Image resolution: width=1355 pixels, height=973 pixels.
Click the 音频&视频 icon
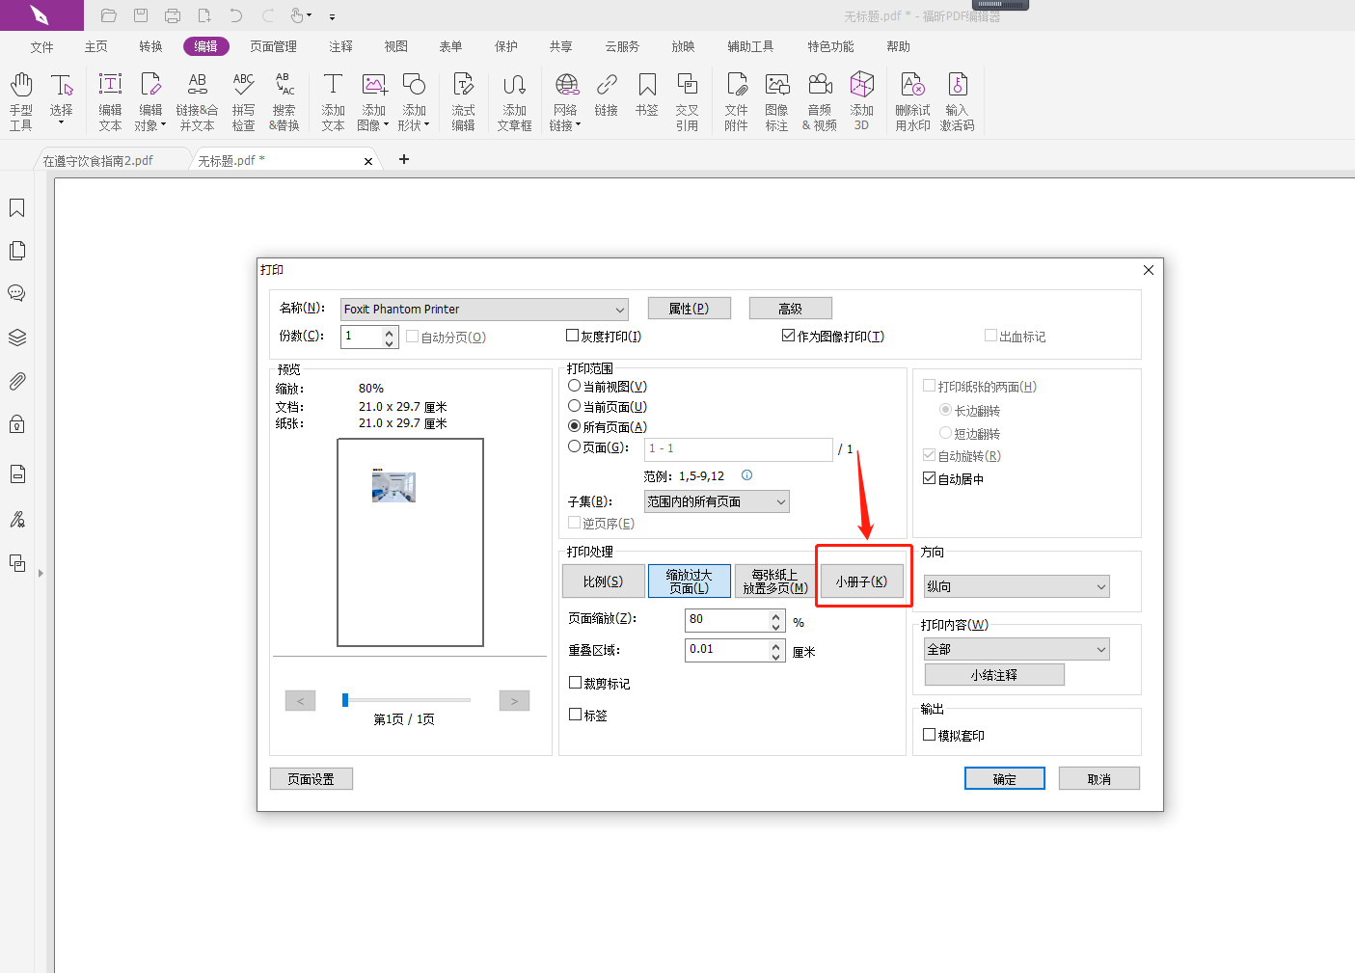point(819,100)
